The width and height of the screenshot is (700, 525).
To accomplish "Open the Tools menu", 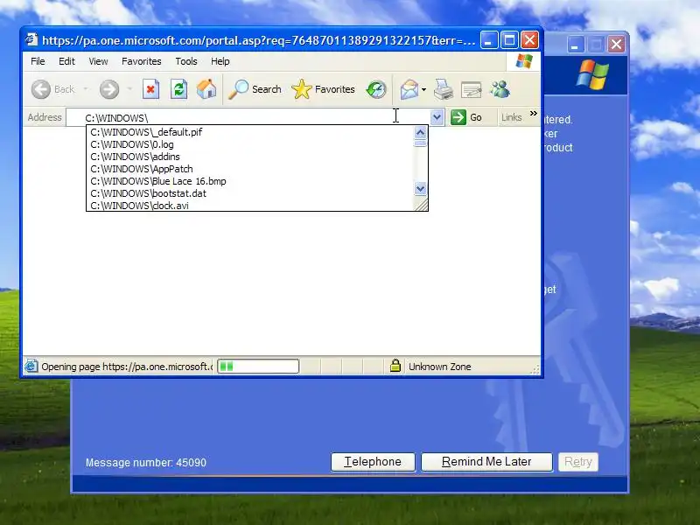I will tap(185, 61).
